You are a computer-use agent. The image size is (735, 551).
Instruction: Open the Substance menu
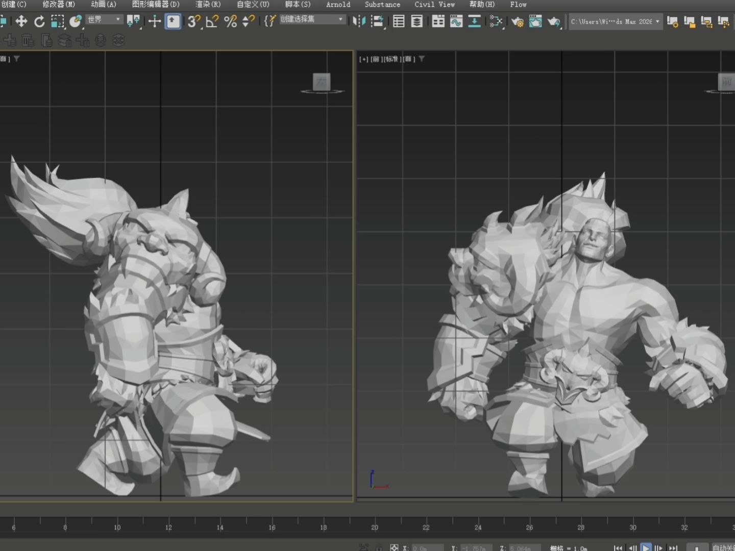coord(382,5)
